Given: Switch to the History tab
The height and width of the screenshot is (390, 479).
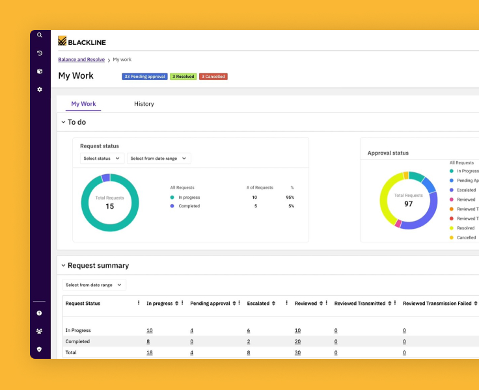Looking at the screenshot, I should (144, 104).
